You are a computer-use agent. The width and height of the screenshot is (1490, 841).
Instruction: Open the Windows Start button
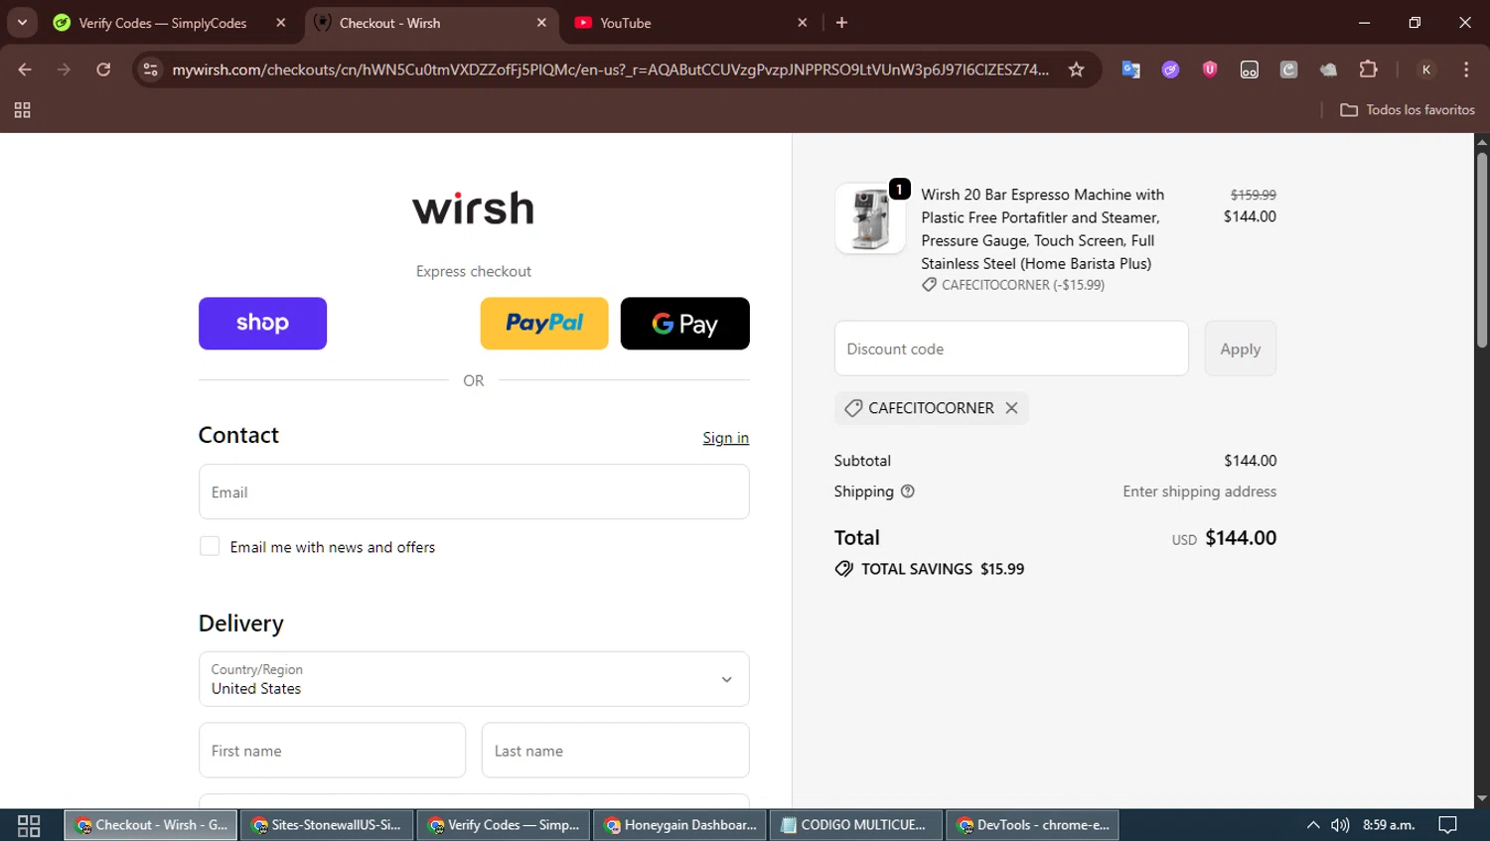click(x=29, y=825)
